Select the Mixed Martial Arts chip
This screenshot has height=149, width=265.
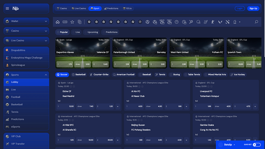coord(215,75)
